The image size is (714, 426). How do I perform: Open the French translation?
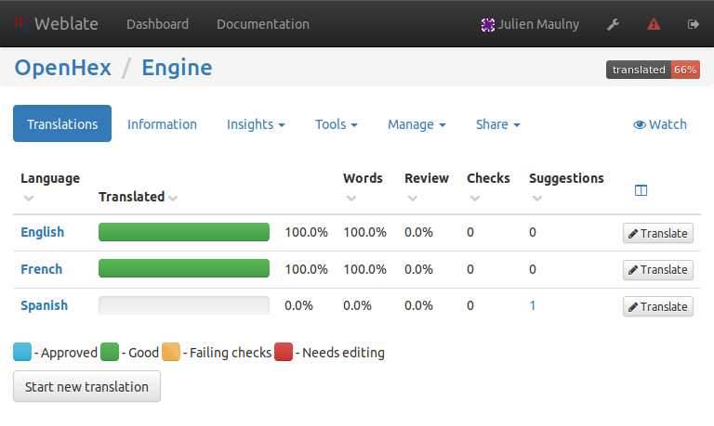click(x=42, y=269)
